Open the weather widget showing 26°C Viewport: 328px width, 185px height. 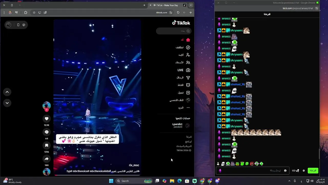12,181
